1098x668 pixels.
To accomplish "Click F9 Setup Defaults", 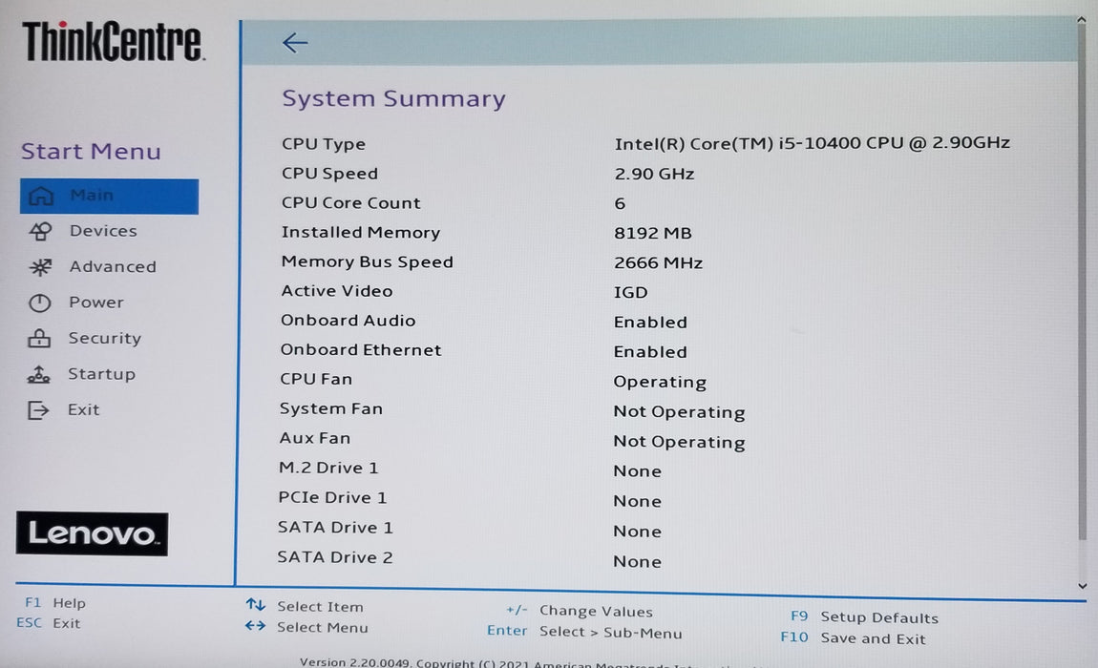I will point(865,617).
